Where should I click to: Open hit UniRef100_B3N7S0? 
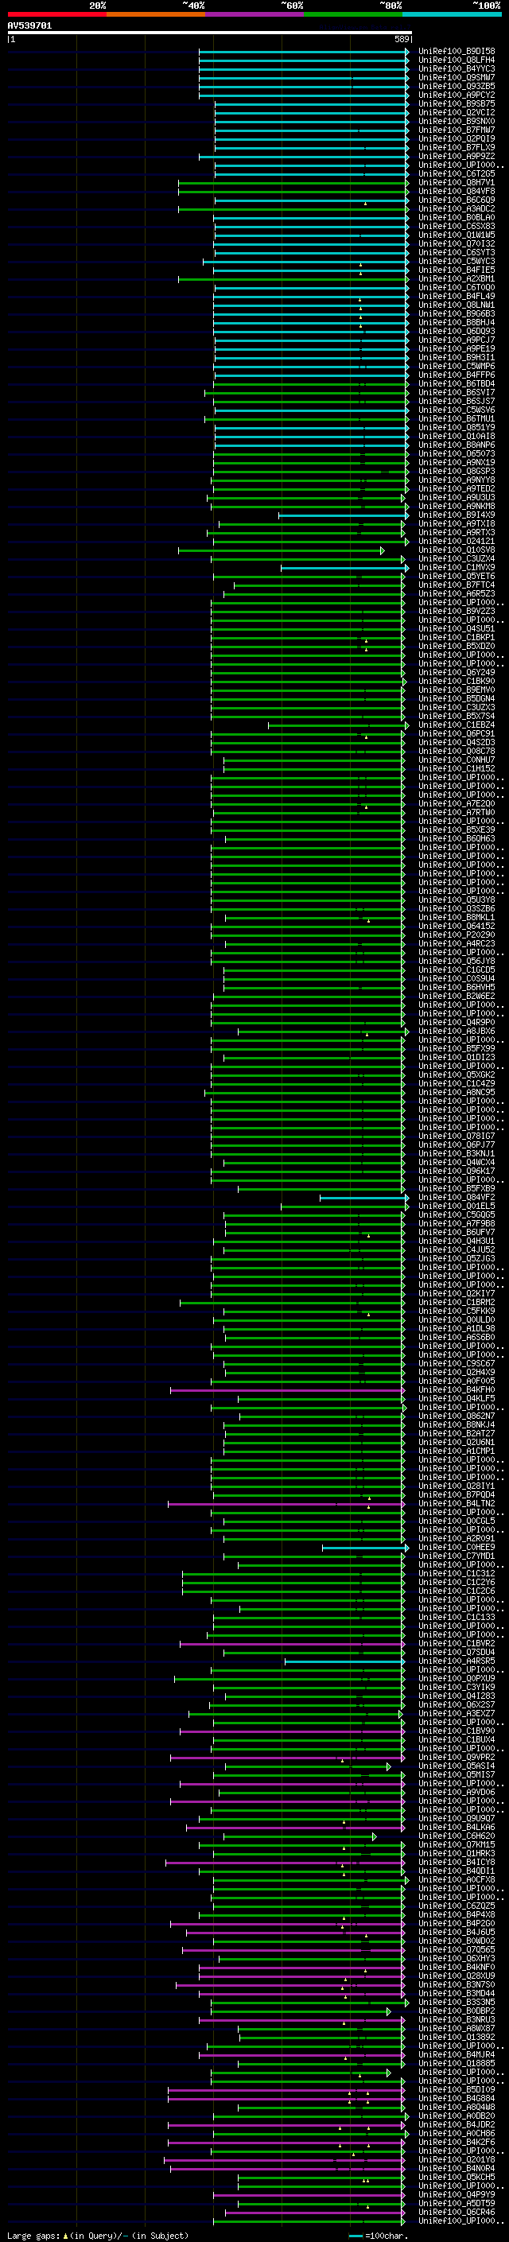[x=457, y=1984]
